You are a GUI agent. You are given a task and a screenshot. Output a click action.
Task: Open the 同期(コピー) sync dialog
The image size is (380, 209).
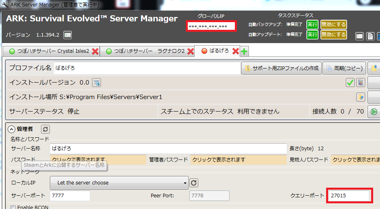coord(344,68)
